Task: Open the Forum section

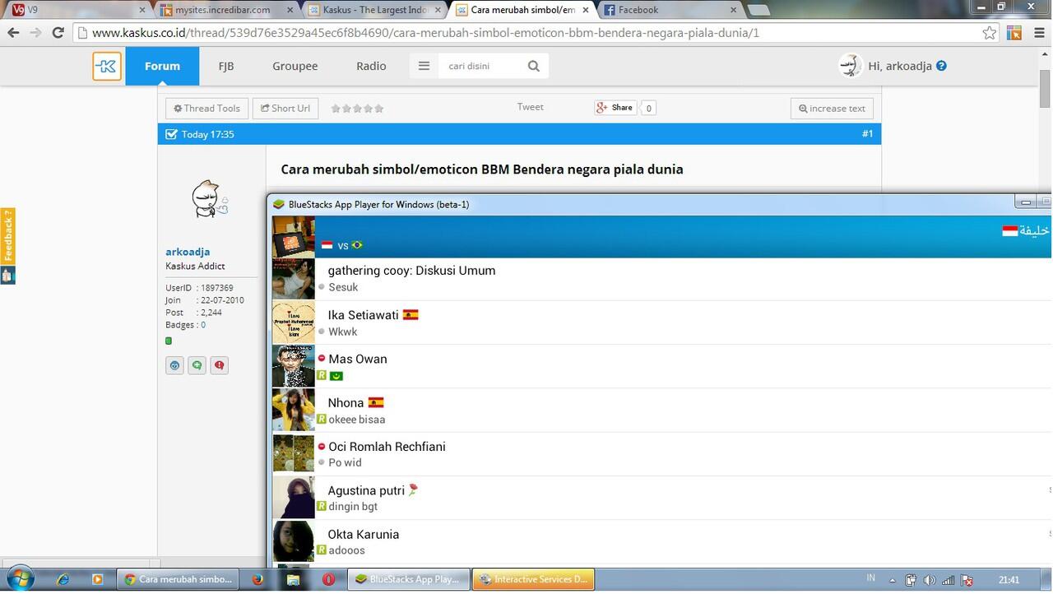Action: pos(162,66)
